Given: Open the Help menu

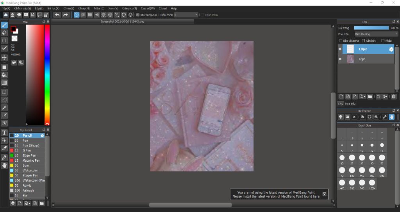Looking at the screenshot, I should (174, 9).
